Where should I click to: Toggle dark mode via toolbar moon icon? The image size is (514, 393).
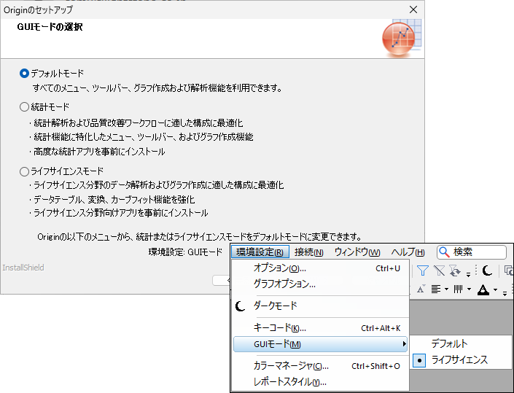coord(488,271)
